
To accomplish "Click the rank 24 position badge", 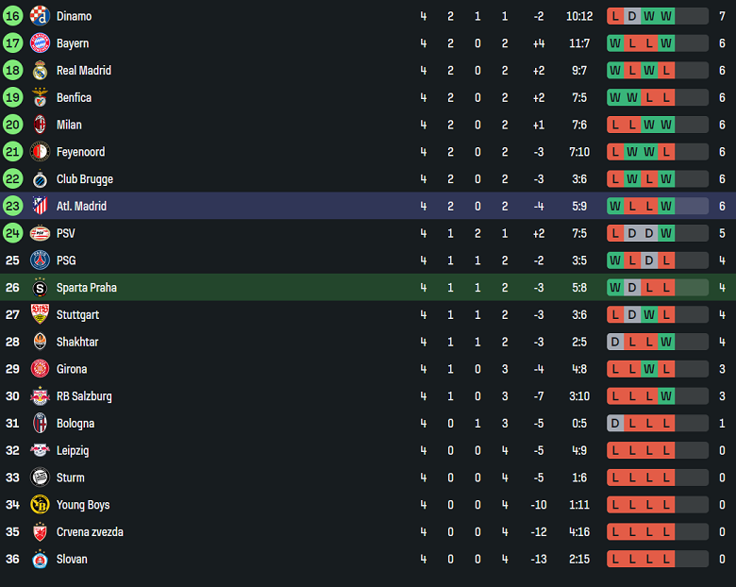I will point(12,233).
